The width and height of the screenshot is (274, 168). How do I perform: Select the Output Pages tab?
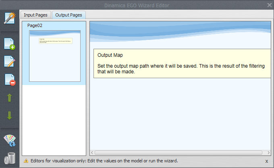[x=69, y=15]
